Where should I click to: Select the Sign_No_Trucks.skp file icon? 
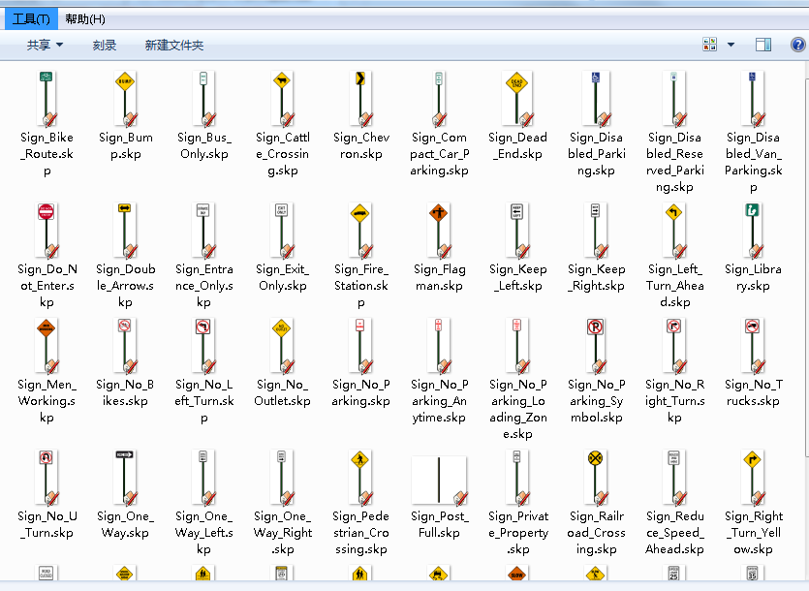pos(753,346)
